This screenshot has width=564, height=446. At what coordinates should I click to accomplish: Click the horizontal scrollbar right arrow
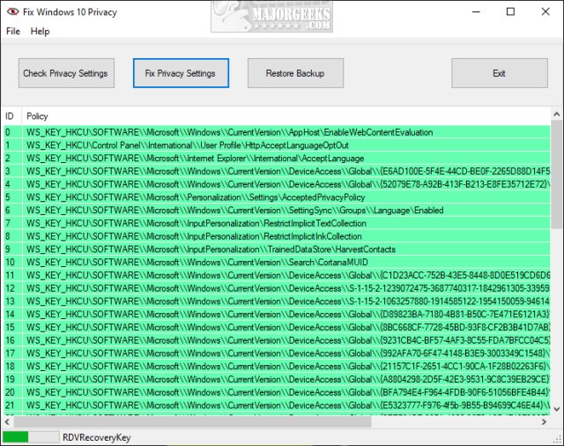[544, 421]
